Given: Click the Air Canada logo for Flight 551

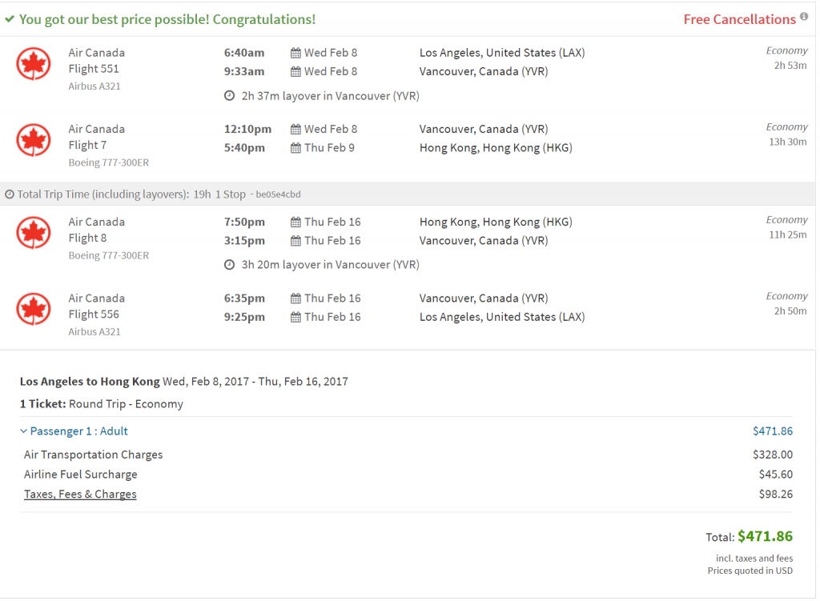Looking at the screenshot, I should pyautogui.click(x=34, y=64).
